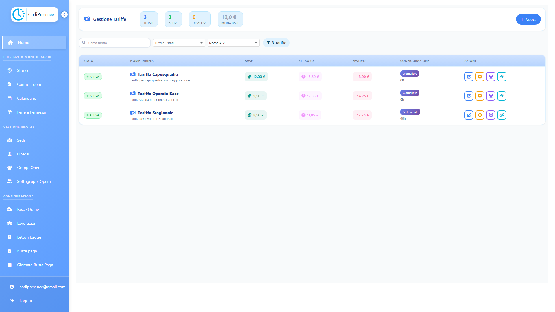Click the 3 tariffe filter badge
555x312 pixels.
[276, 43]
